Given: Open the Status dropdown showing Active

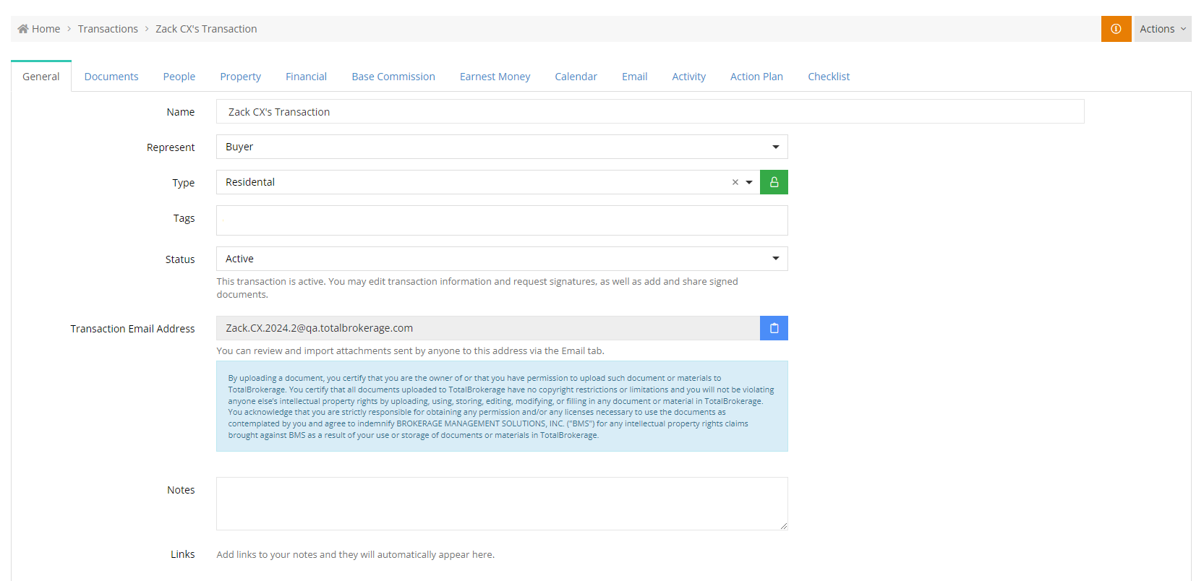Looking at the screenshot, I should 502,259.
